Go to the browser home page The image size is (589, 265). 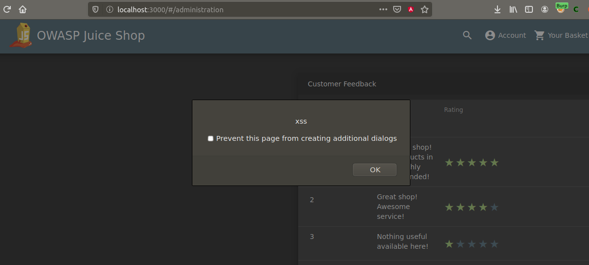point(23,9)
